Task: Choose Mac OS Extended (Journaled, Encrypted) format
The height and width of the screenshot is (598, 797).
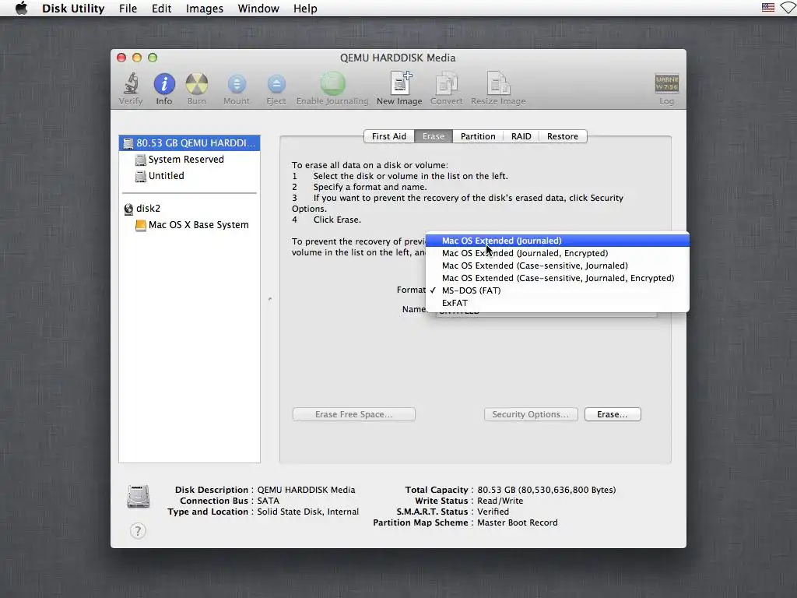Action: click(557, 253)
